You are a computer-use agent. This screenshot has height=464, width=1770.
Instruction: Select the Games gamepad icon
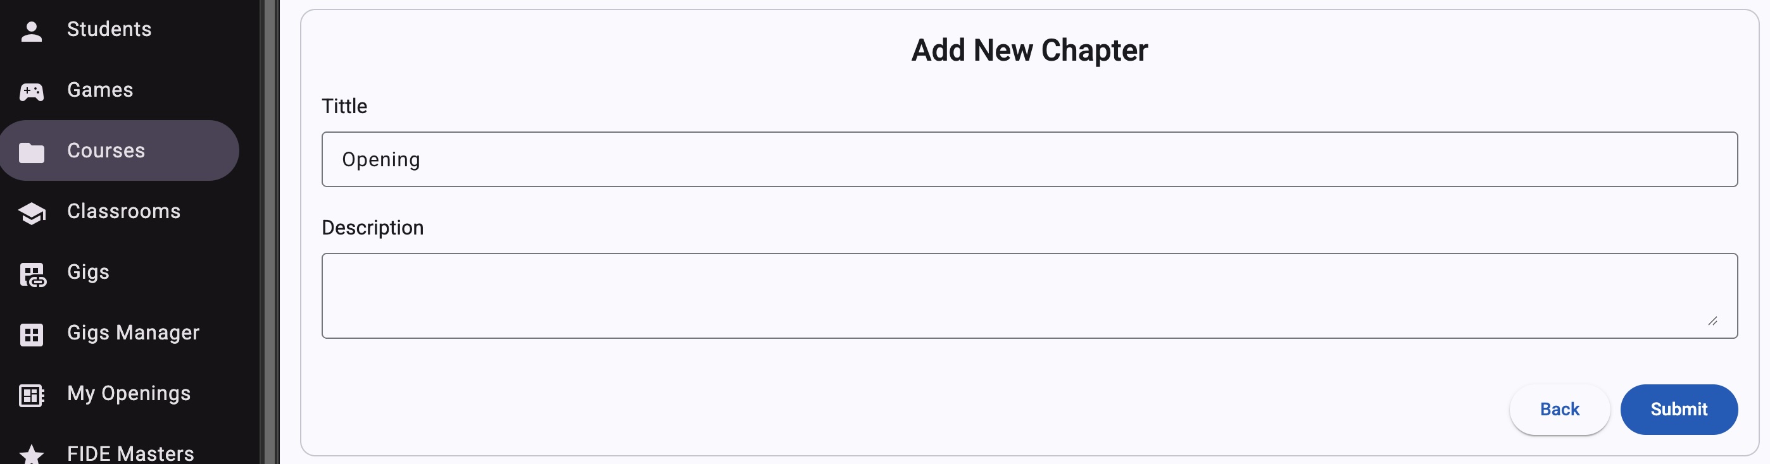(32, 90)
